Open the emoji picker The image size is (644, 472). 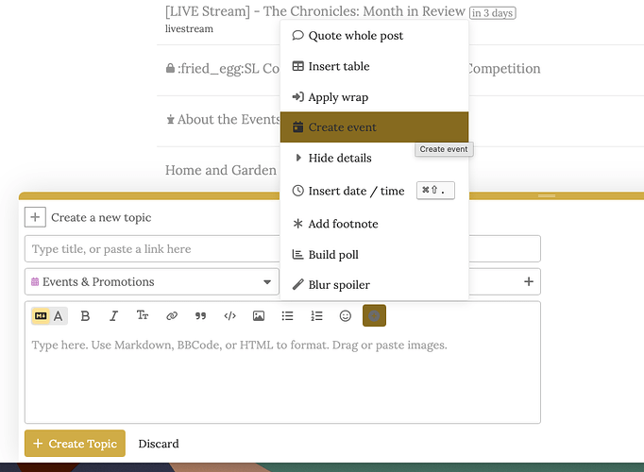346,316
